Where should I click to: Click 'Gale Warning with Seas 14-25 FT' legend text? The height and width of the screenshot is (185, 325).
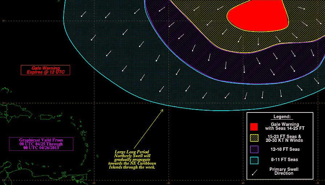point(285,126)
